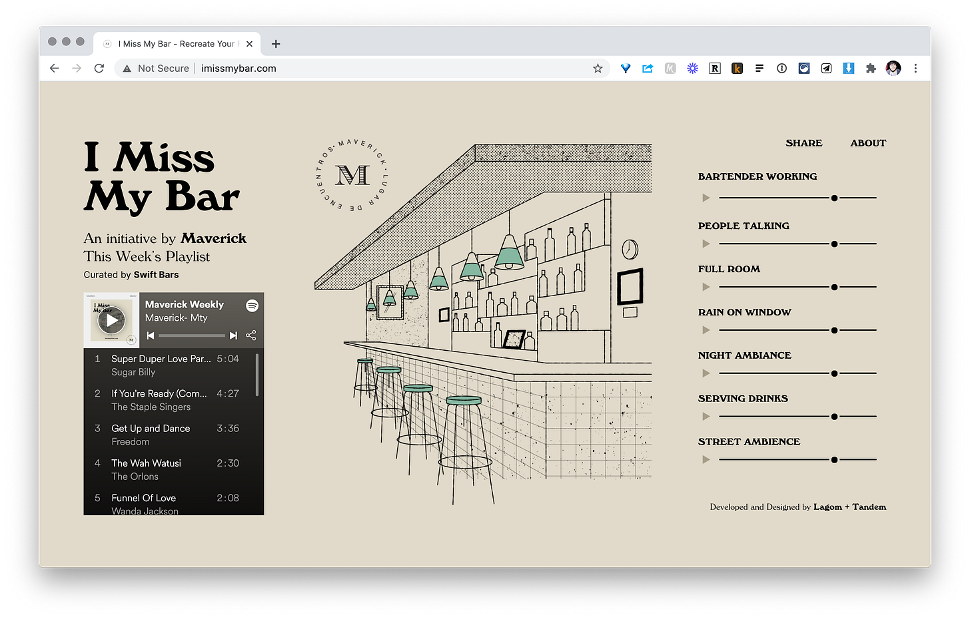970x619 pixels.
Task: Play the People Talking sound
Action: point(706,244)
